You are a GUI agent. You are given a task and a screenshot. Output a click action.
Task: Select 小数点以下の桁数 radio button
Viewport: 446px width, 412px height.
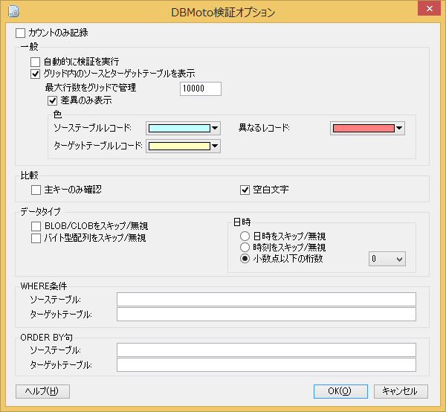point(245,259)
